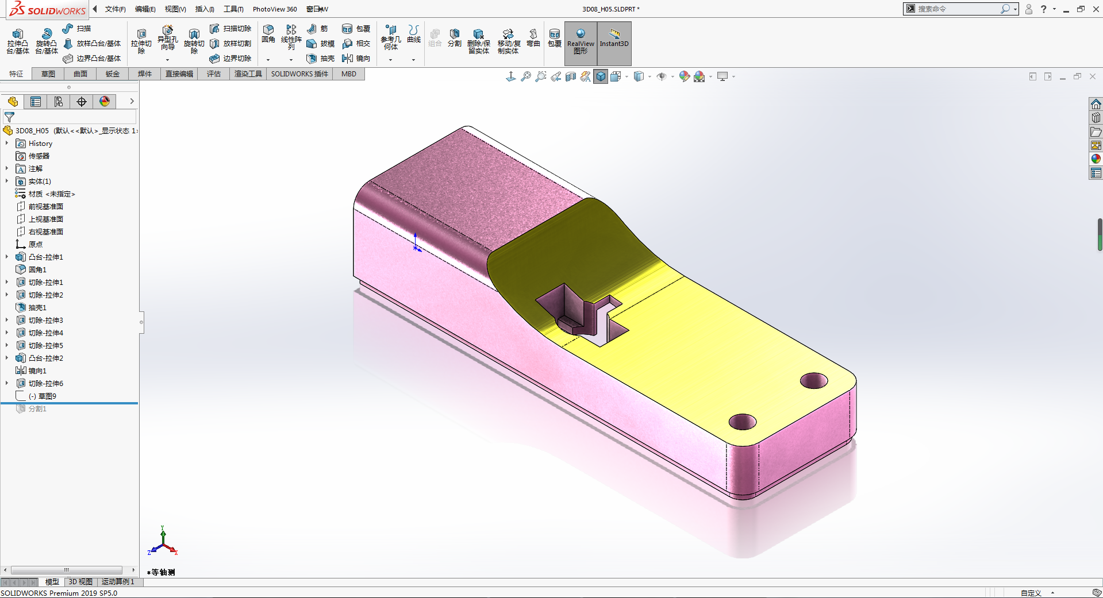Select the 旋转凸台/基体 revolve boss tool
This screenshot has width=1103, height=598.
click(x=47, y=41)
